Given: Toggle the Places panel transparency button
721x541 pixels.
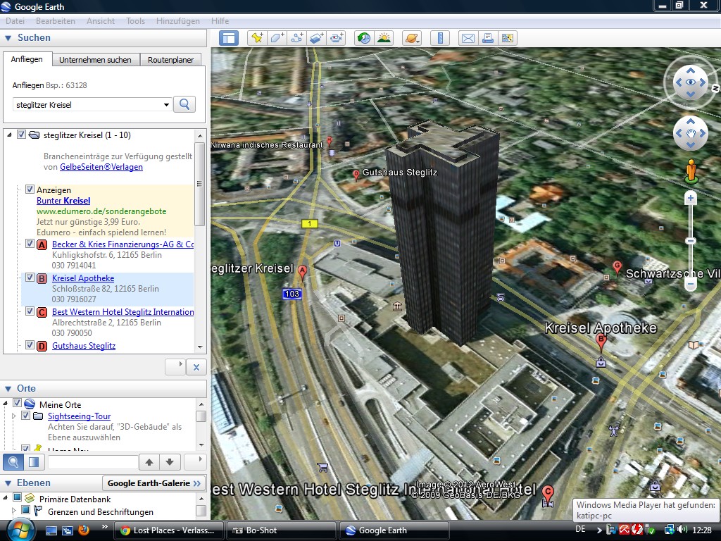Looking at the screenshot, I should [x=34, y=461].
